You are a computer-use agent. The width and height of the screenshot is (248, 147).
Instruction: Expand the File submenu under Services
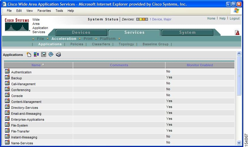click(40, 38)
